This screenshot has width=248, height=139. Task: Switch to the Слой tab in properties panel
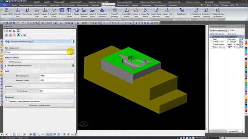coord(232,31)
